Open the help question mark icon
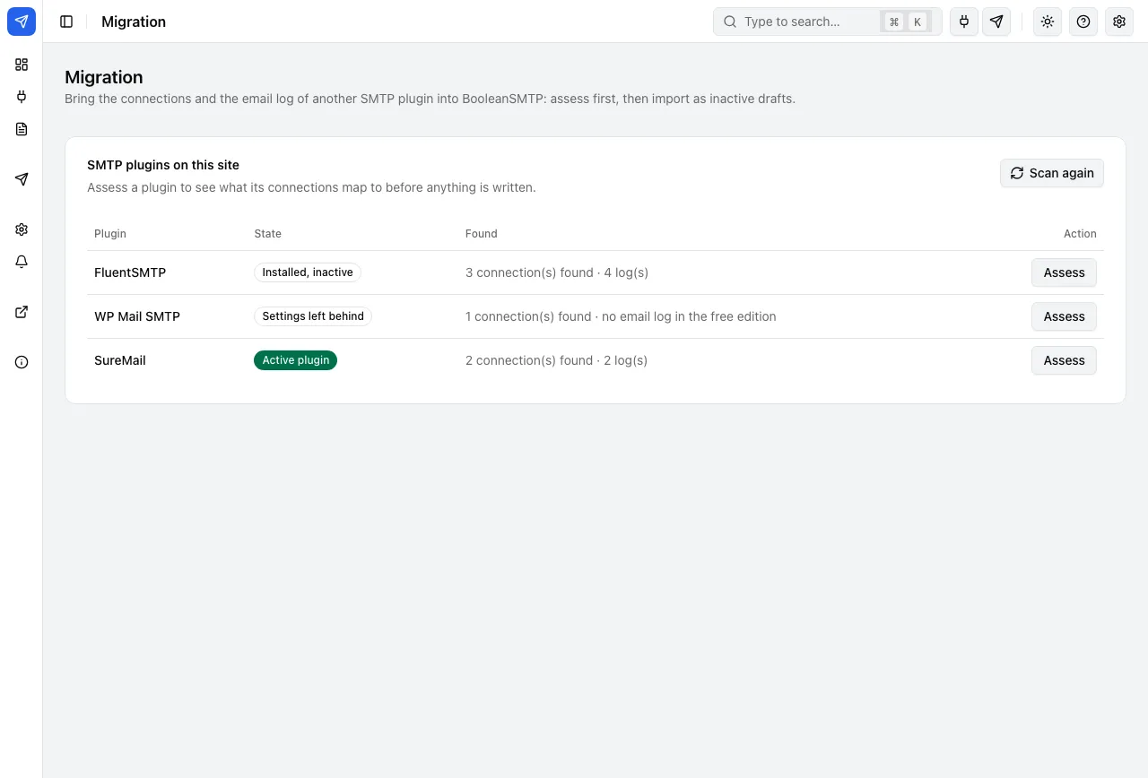This screenshot has height=778, width=1148. tap(1083, 22)
